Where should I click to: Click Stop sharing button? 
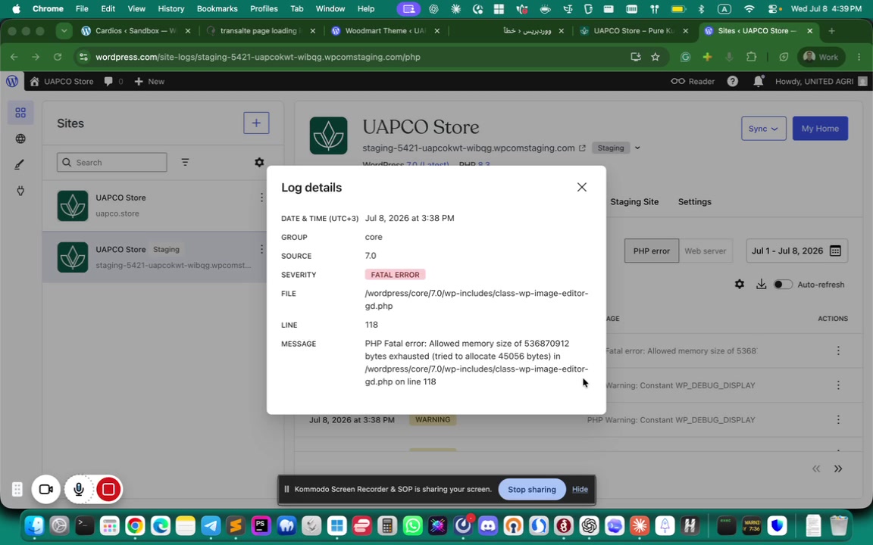click(x=532, y=490)
